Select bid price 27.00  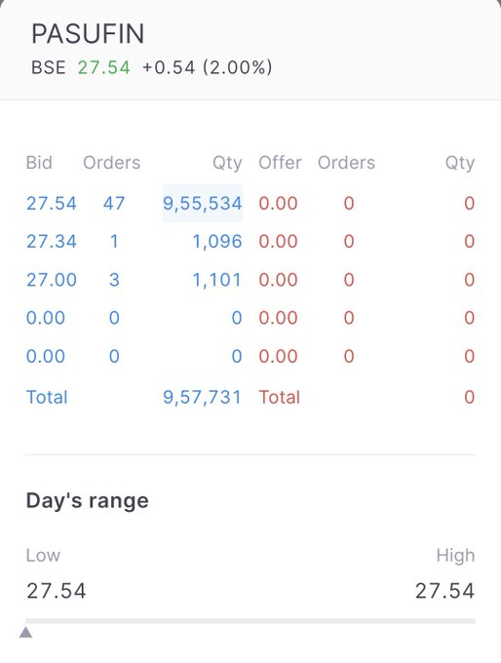click(51, 280)
